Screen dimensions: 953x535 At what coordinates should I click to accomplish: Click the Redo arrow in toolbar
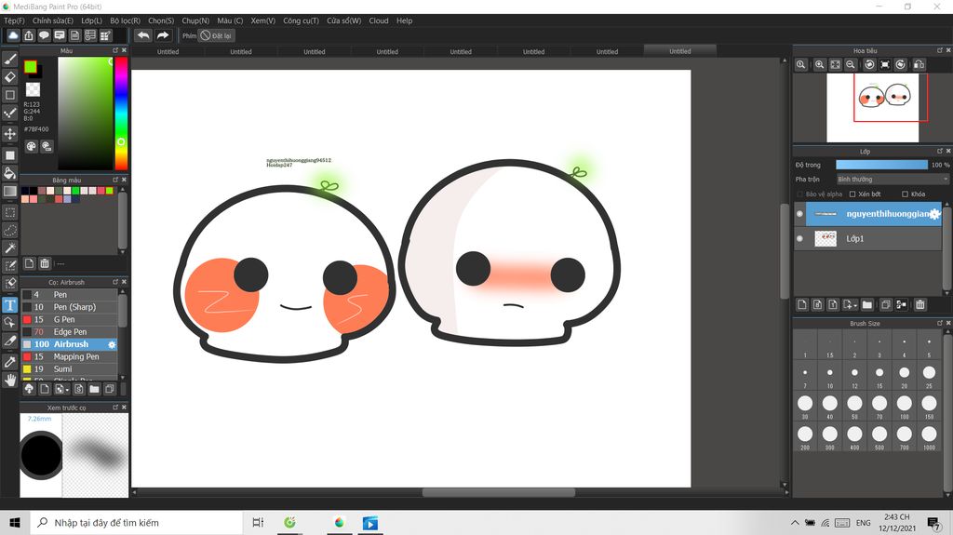coord(162,35)
